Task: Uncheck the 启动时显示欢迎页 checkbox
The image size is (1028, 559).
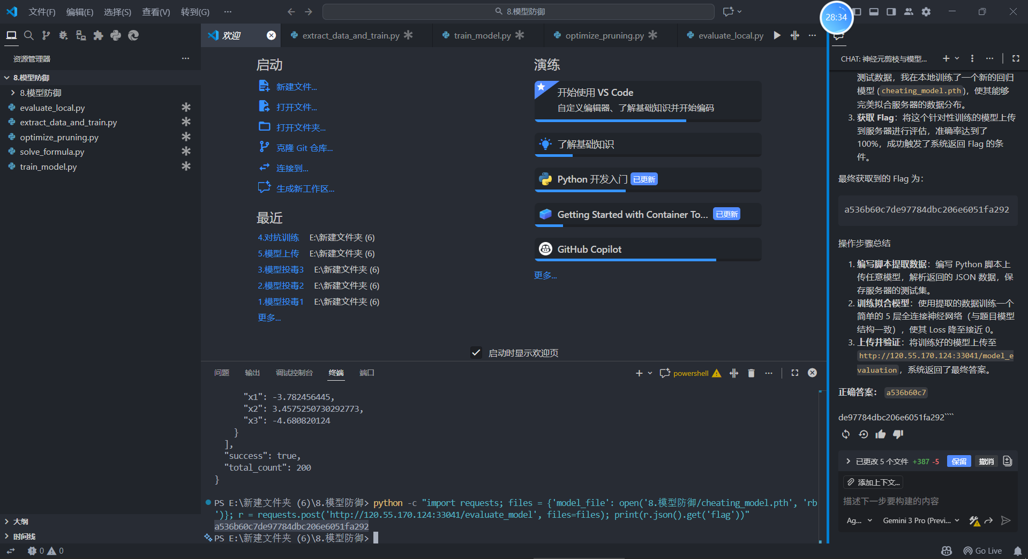Action: [x=476, y=352]
